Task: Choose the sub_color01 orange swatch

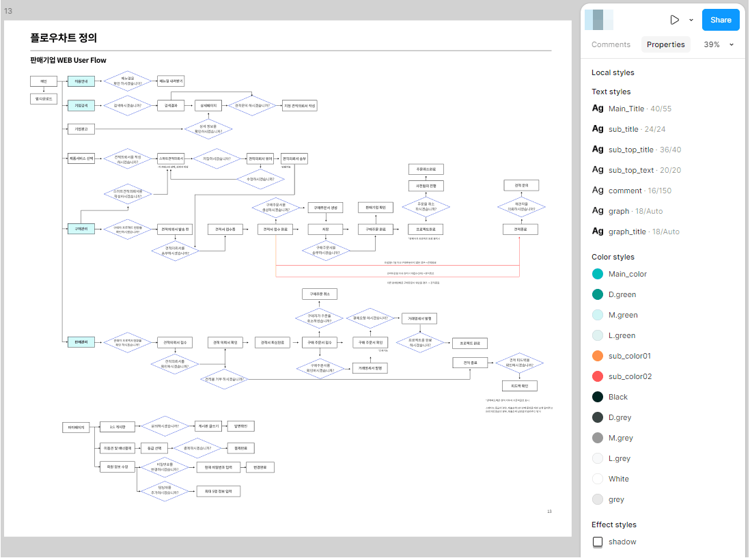Action: pos(598,356)
